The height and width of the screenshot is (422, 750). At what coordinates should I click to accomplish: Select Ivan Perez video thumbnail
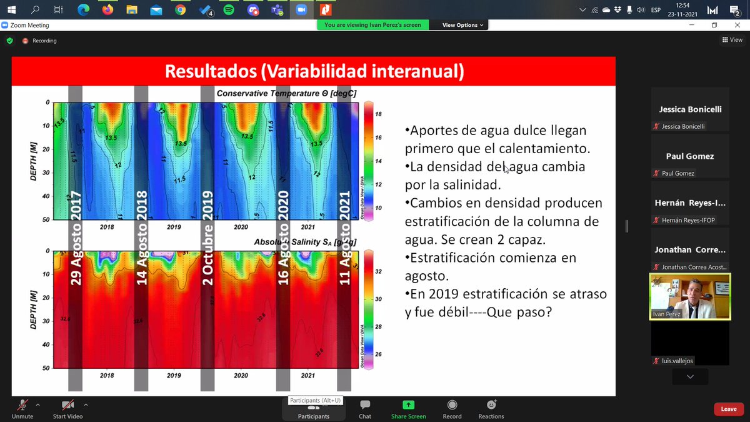(x=690, y=296)
